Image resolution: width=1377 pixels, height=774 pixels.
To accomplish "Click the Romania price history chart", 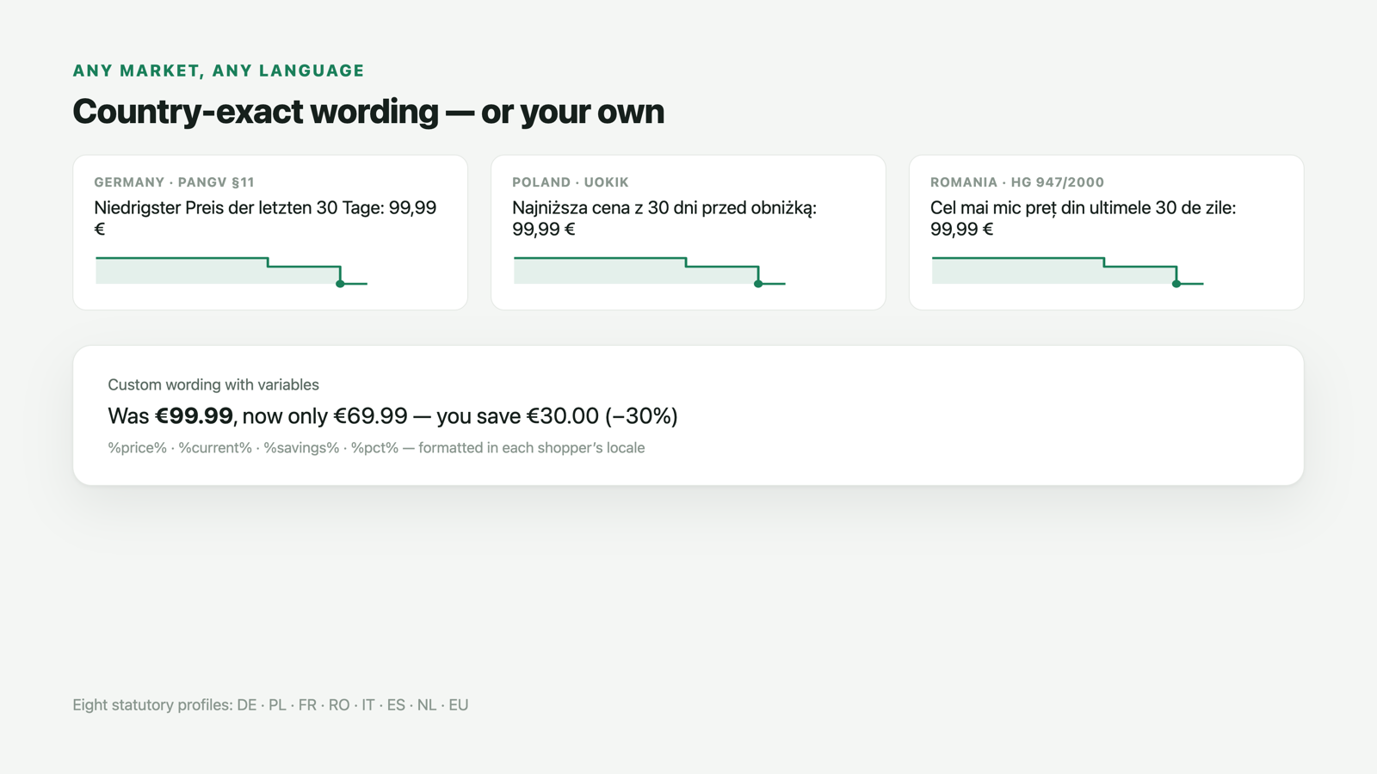I will [x=1068, y=271].
